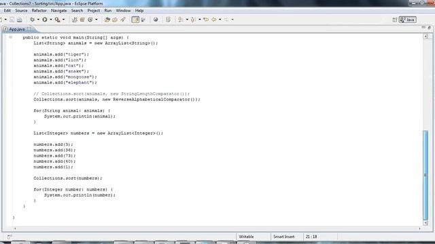The image size is (435, 244).
Task: Open the Search menu
Action: click(x=77, y=11)
